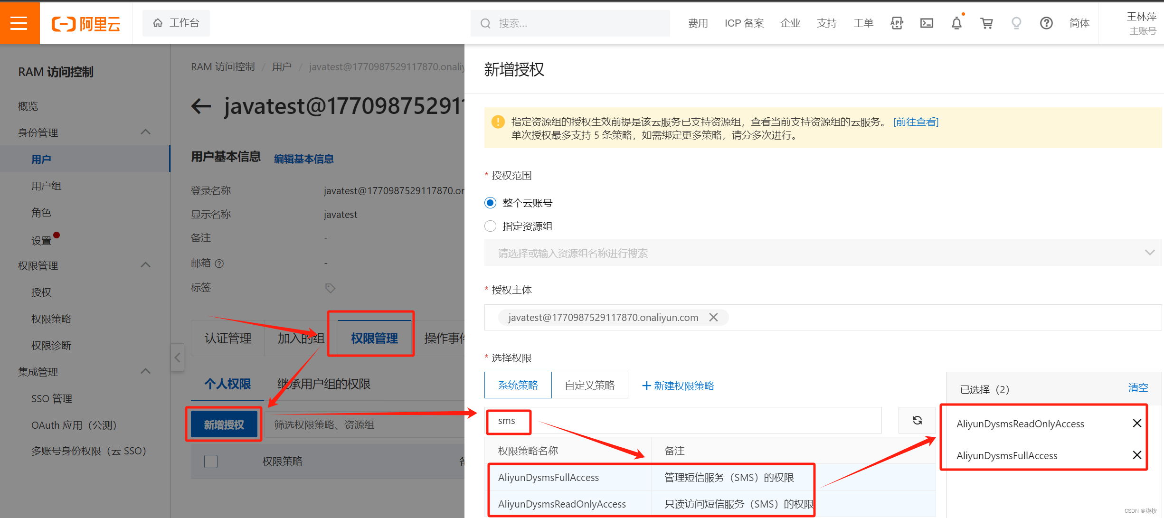Click the 新建权限策略 link
Viewport: 1164px width, 518px height.
[678, 386]
